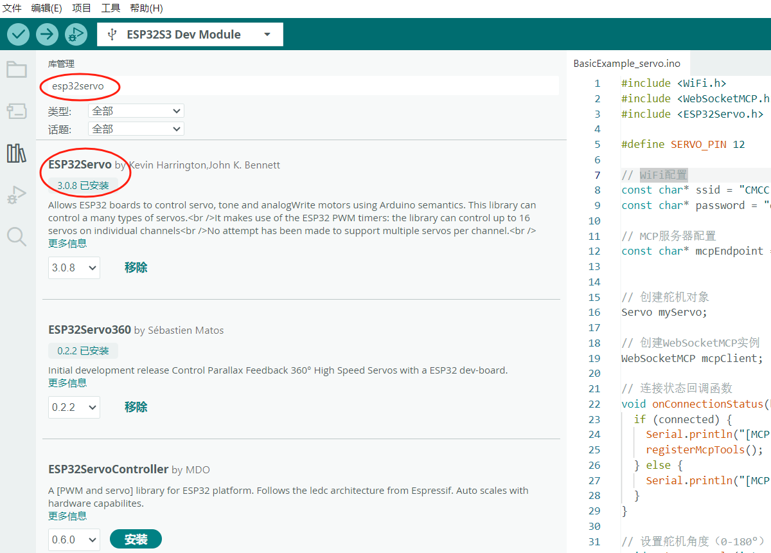Open the 帮助(H) menu

146,8
